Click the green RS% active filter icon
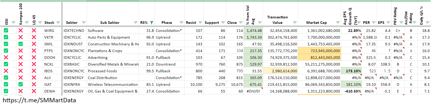 152,23
